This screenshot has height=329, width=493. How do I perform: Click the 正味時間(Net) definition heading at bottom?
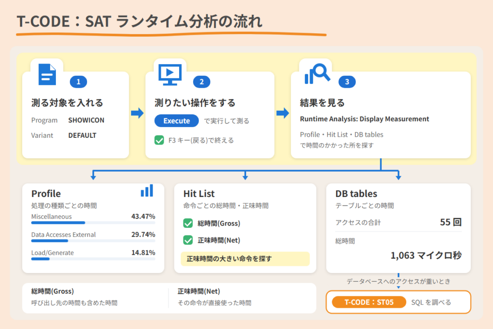pyautogui.click(x=199, y=291)
